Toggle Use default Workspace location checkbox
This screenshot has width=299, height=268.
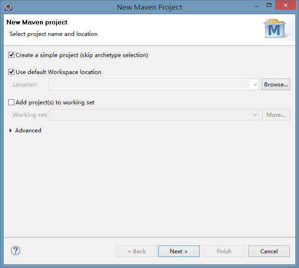coord(11,72)
